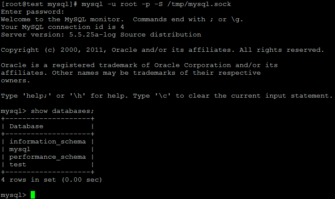Click the 'Enter password:' line
The width and height of the screenshot is (335, 199).
[32, 12]
